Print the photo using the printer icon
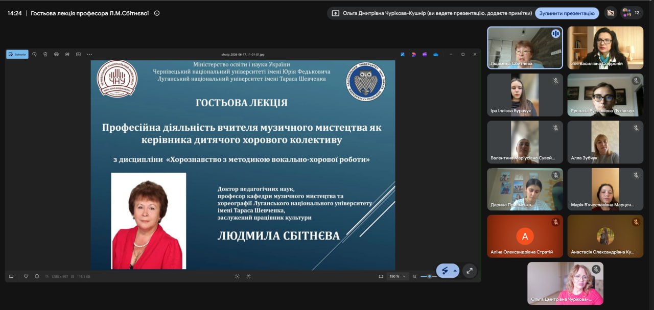This screenshot has width=654, height=310. [x=56, y=54]
